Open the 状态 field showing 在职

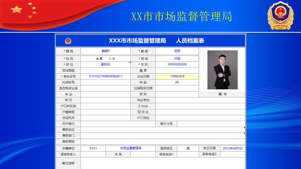tap(177, 51)
